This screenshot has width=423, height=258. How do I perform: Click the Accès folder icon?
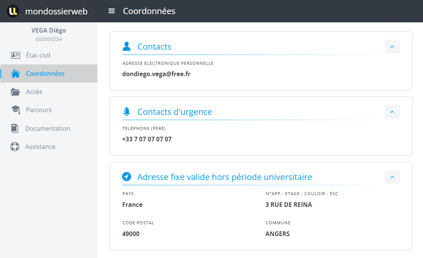tap(15, 92)
